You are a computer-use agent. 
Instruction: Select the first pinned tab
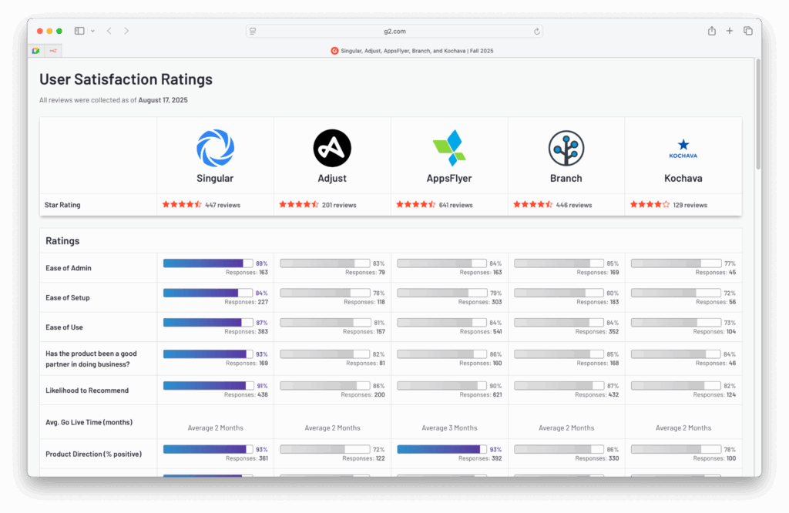pos(35,50)
